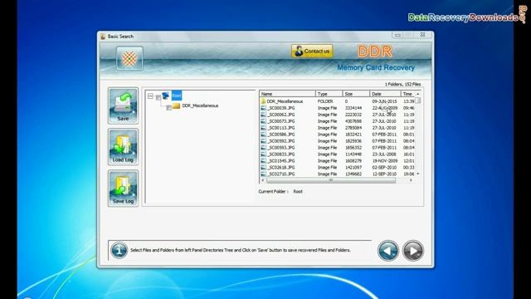Image resolution: width=531 pixels, height=299 pixels.
Task: Sort the file list by Type column
Action: pos(329,94)
